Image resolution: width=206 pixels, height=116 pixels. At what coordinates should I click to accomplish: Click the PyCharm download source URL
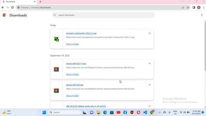coord(100,37)
